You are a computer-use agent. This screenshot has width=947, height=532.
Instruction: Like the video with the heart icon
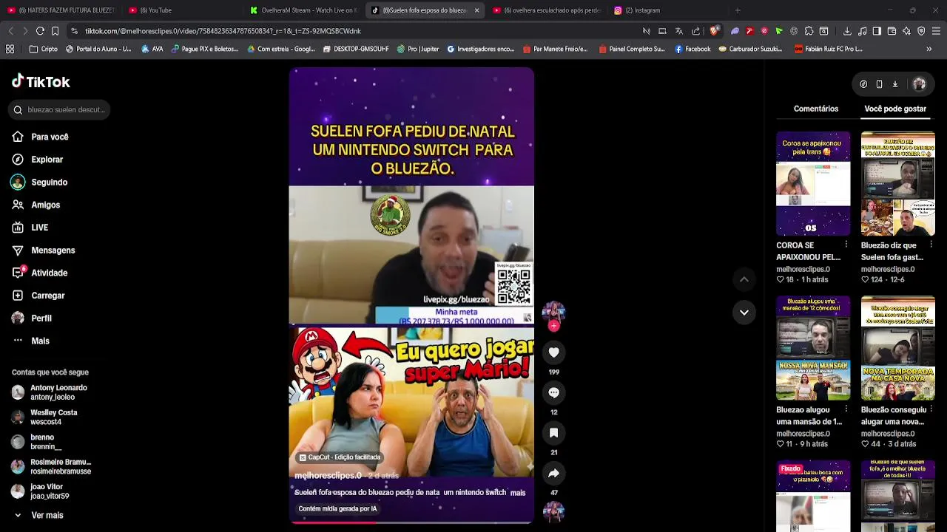click(x=553, y=352)
